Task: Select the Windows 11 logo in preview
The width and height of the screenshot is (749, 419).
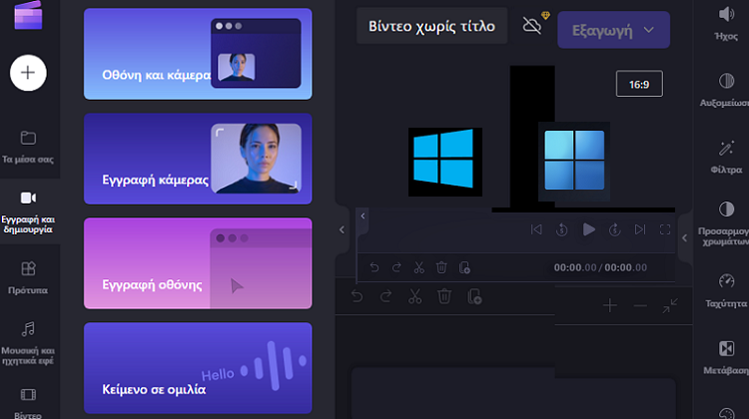Action: (x=574, y=161)
